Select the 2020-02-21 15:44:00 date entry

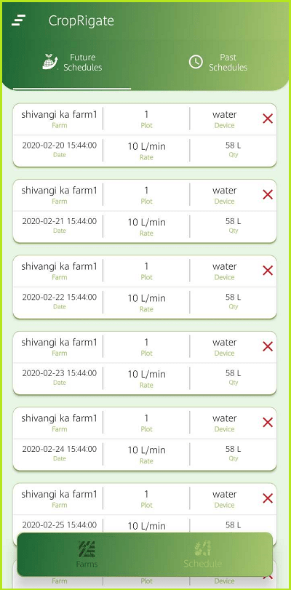pyautogui.click(x=59, y=221)
